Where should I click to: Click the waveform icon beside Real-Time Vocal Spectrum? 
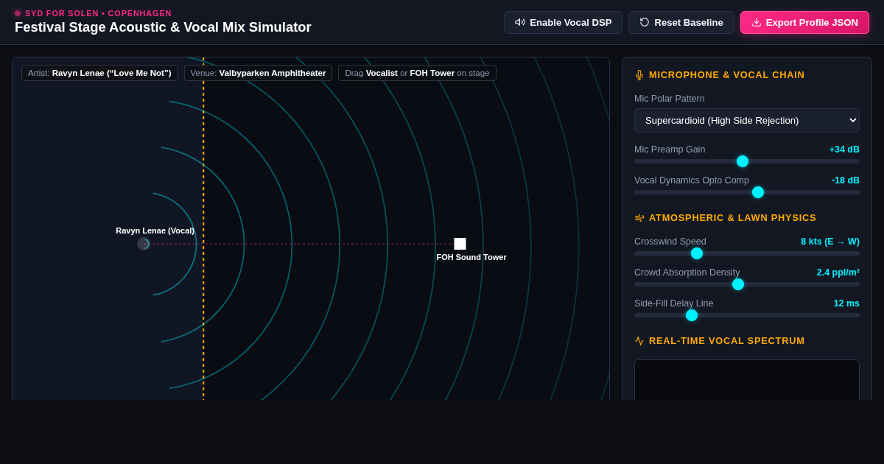pos(639,341)
